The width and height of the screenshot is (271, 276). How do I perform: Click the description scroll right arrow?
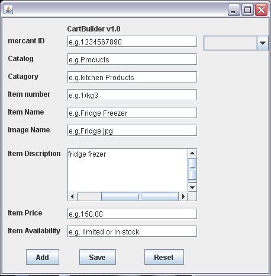pyautogui.click(x=183, y=196)
